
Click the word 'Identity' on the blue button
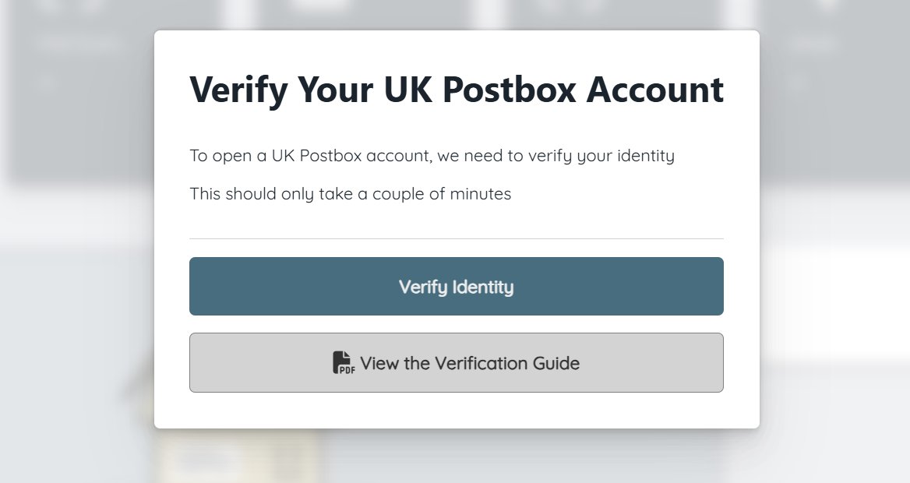pos(483,287)
